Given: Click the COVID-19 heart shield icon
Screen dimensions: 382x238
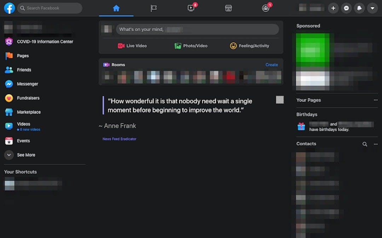Looking at the screenshot, I should 9,42.
